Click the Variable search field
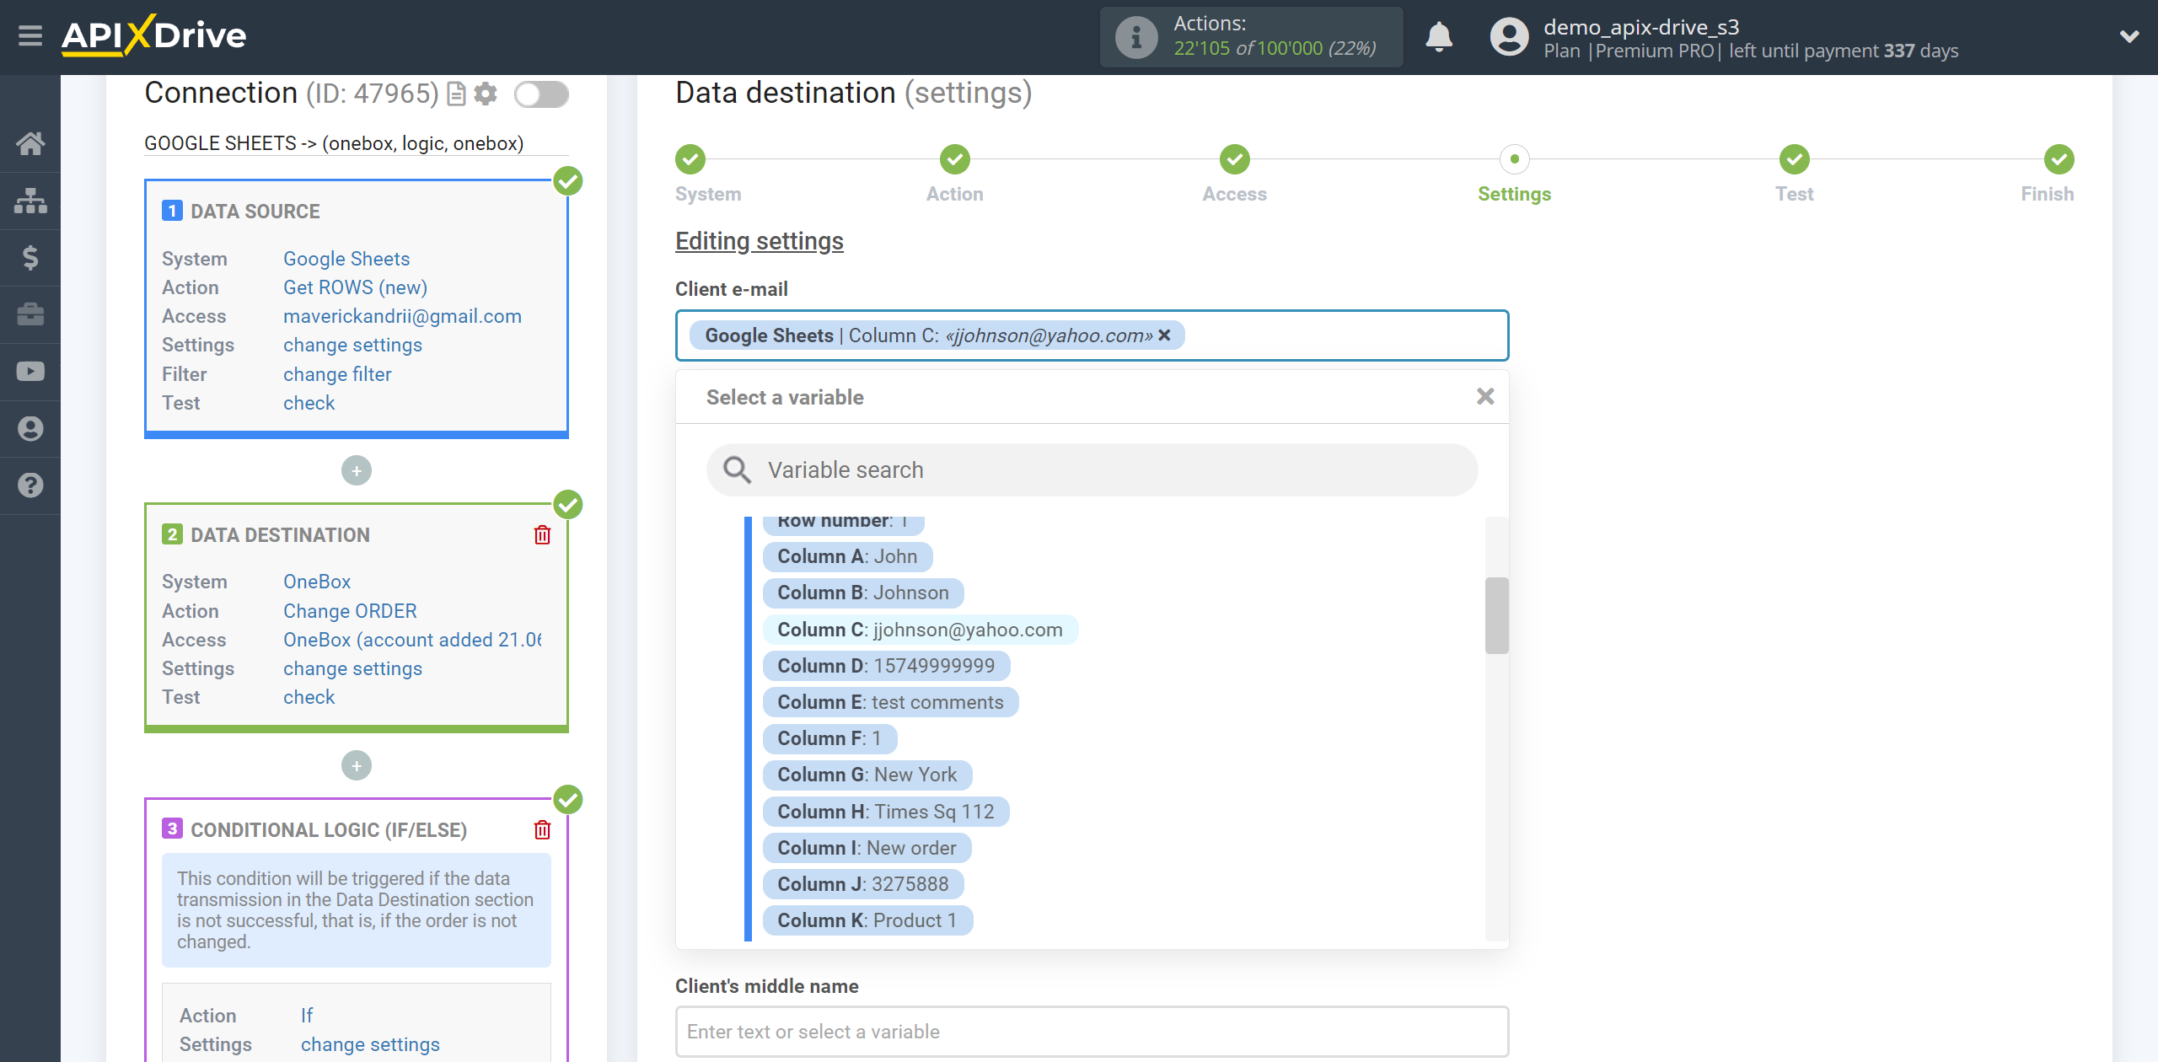The image size is (2158, 1062). click(x=1092, y=470)
